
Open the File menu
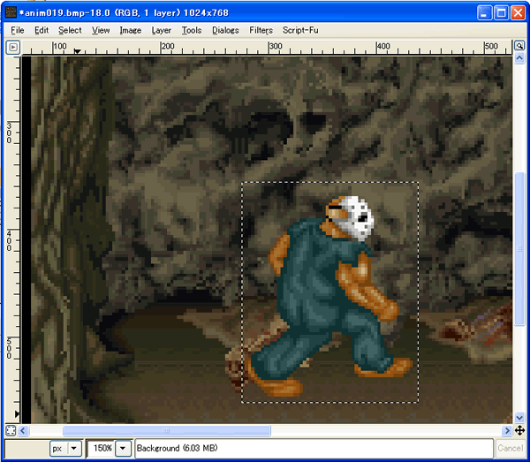pyautogui.click(x=18, y=30)
